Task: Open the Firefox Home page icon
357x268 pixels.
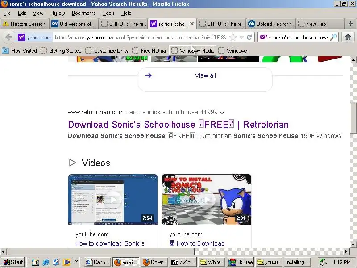Action: click(348, 37)
